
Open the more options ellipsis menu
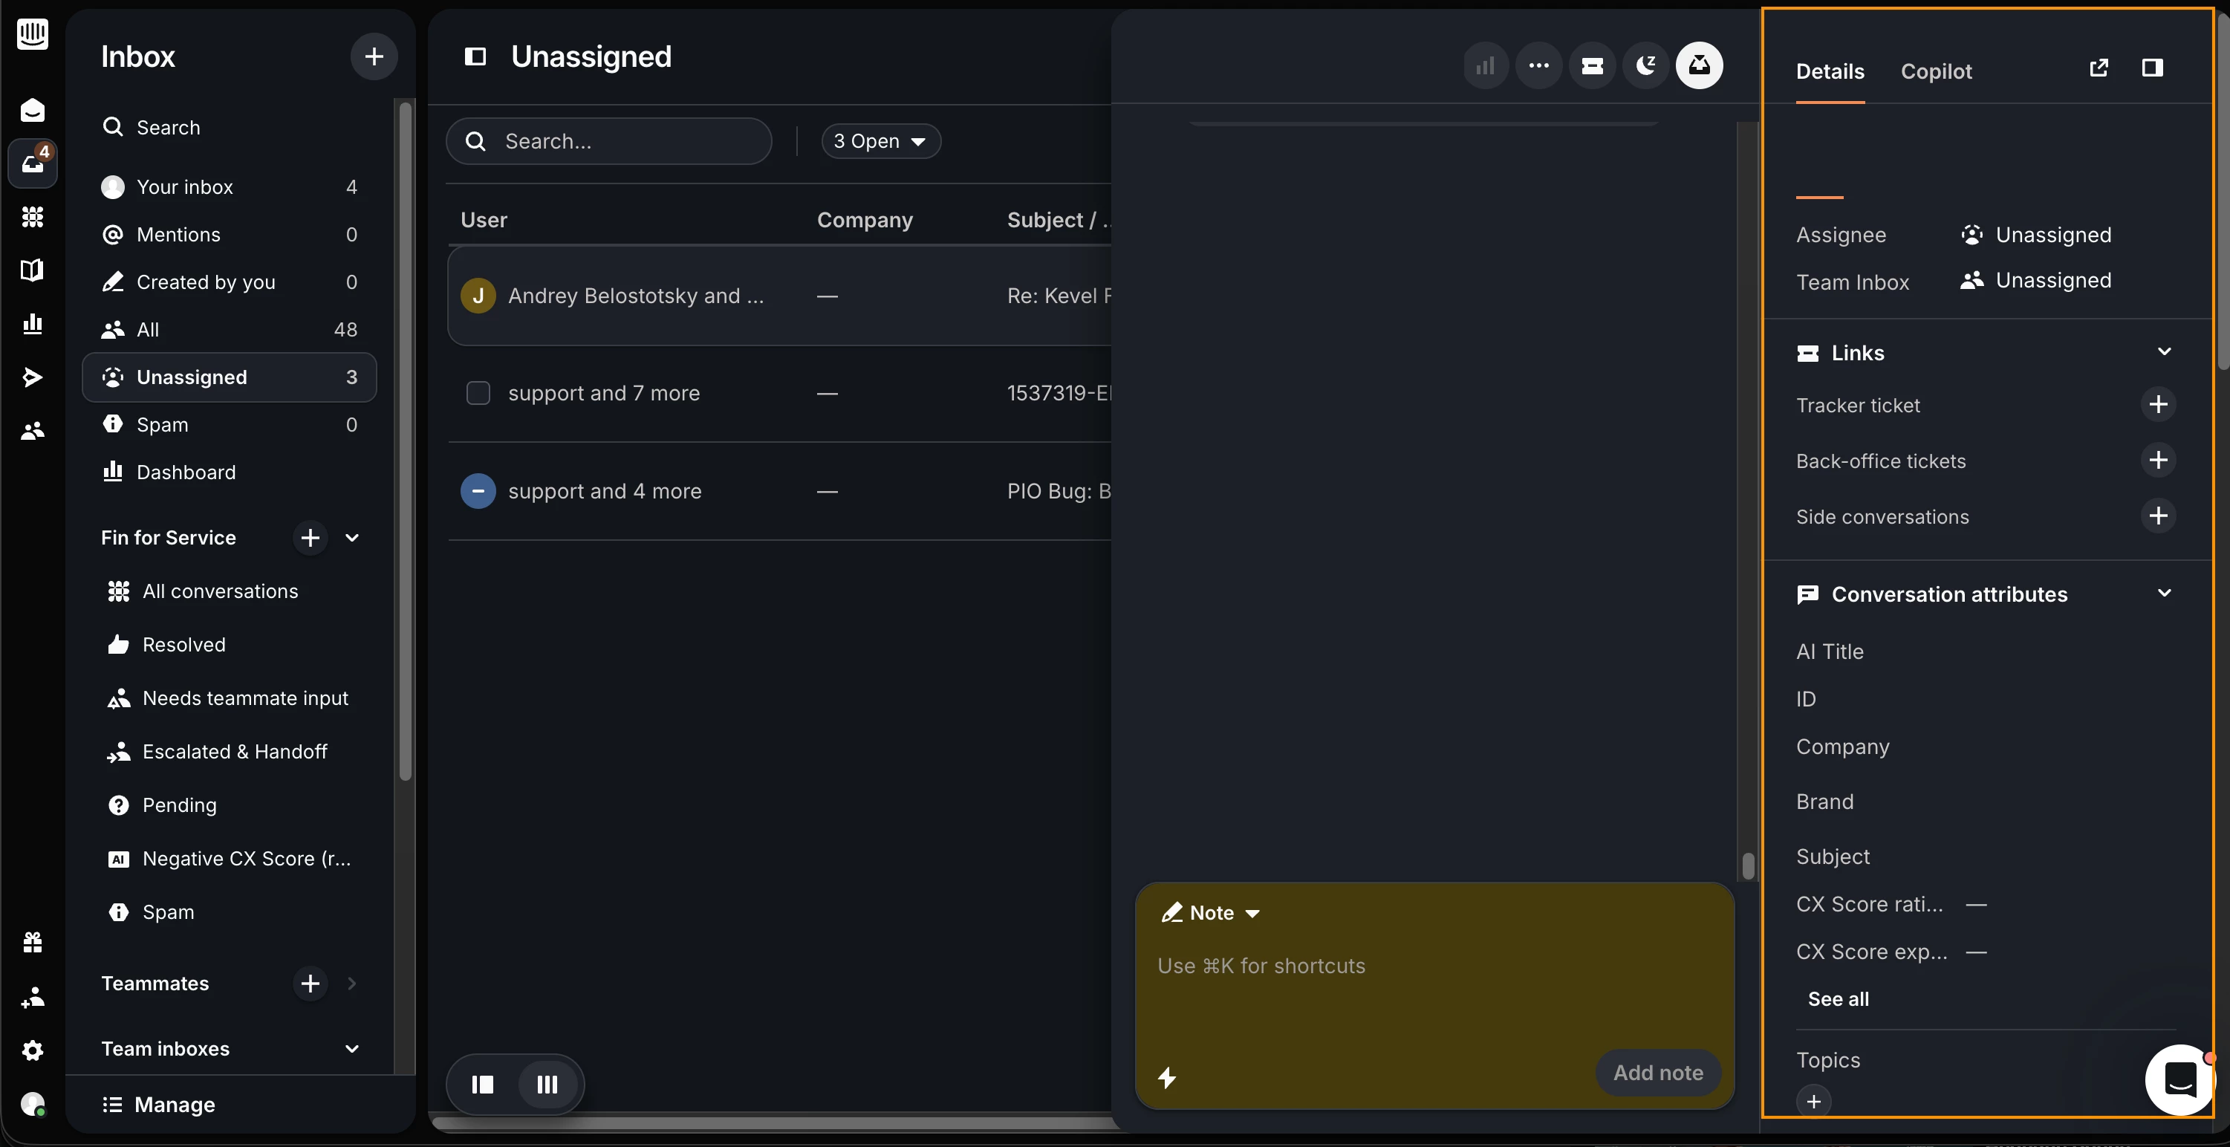tap(1538, 66)
